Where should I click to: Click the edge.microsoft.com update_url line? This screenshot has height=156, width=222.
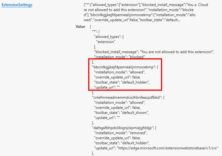(x=155, y=148)
